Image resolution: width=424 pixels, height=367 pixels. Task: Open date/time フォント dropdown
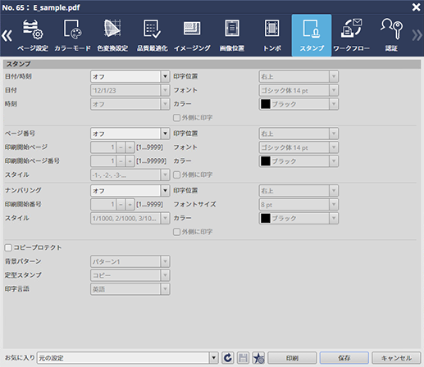(299, 90)
